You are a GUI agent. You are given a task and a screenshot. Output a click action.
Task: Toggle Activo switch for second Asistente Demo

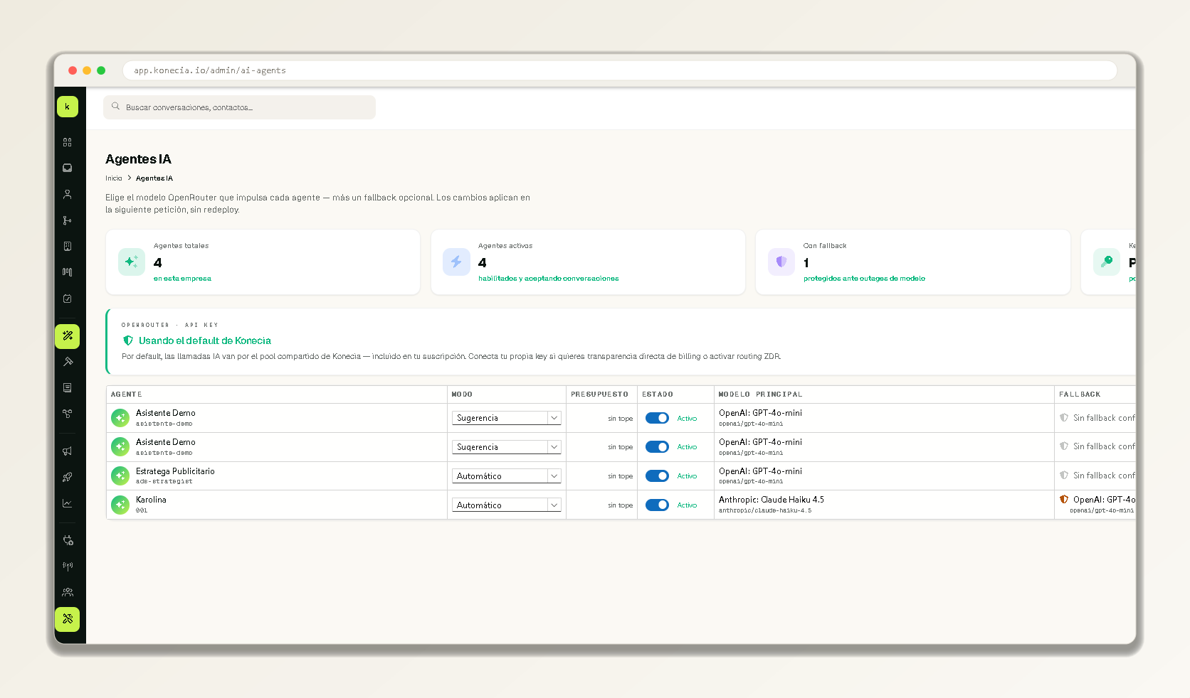pyautogui.click(x=657, y=447)
